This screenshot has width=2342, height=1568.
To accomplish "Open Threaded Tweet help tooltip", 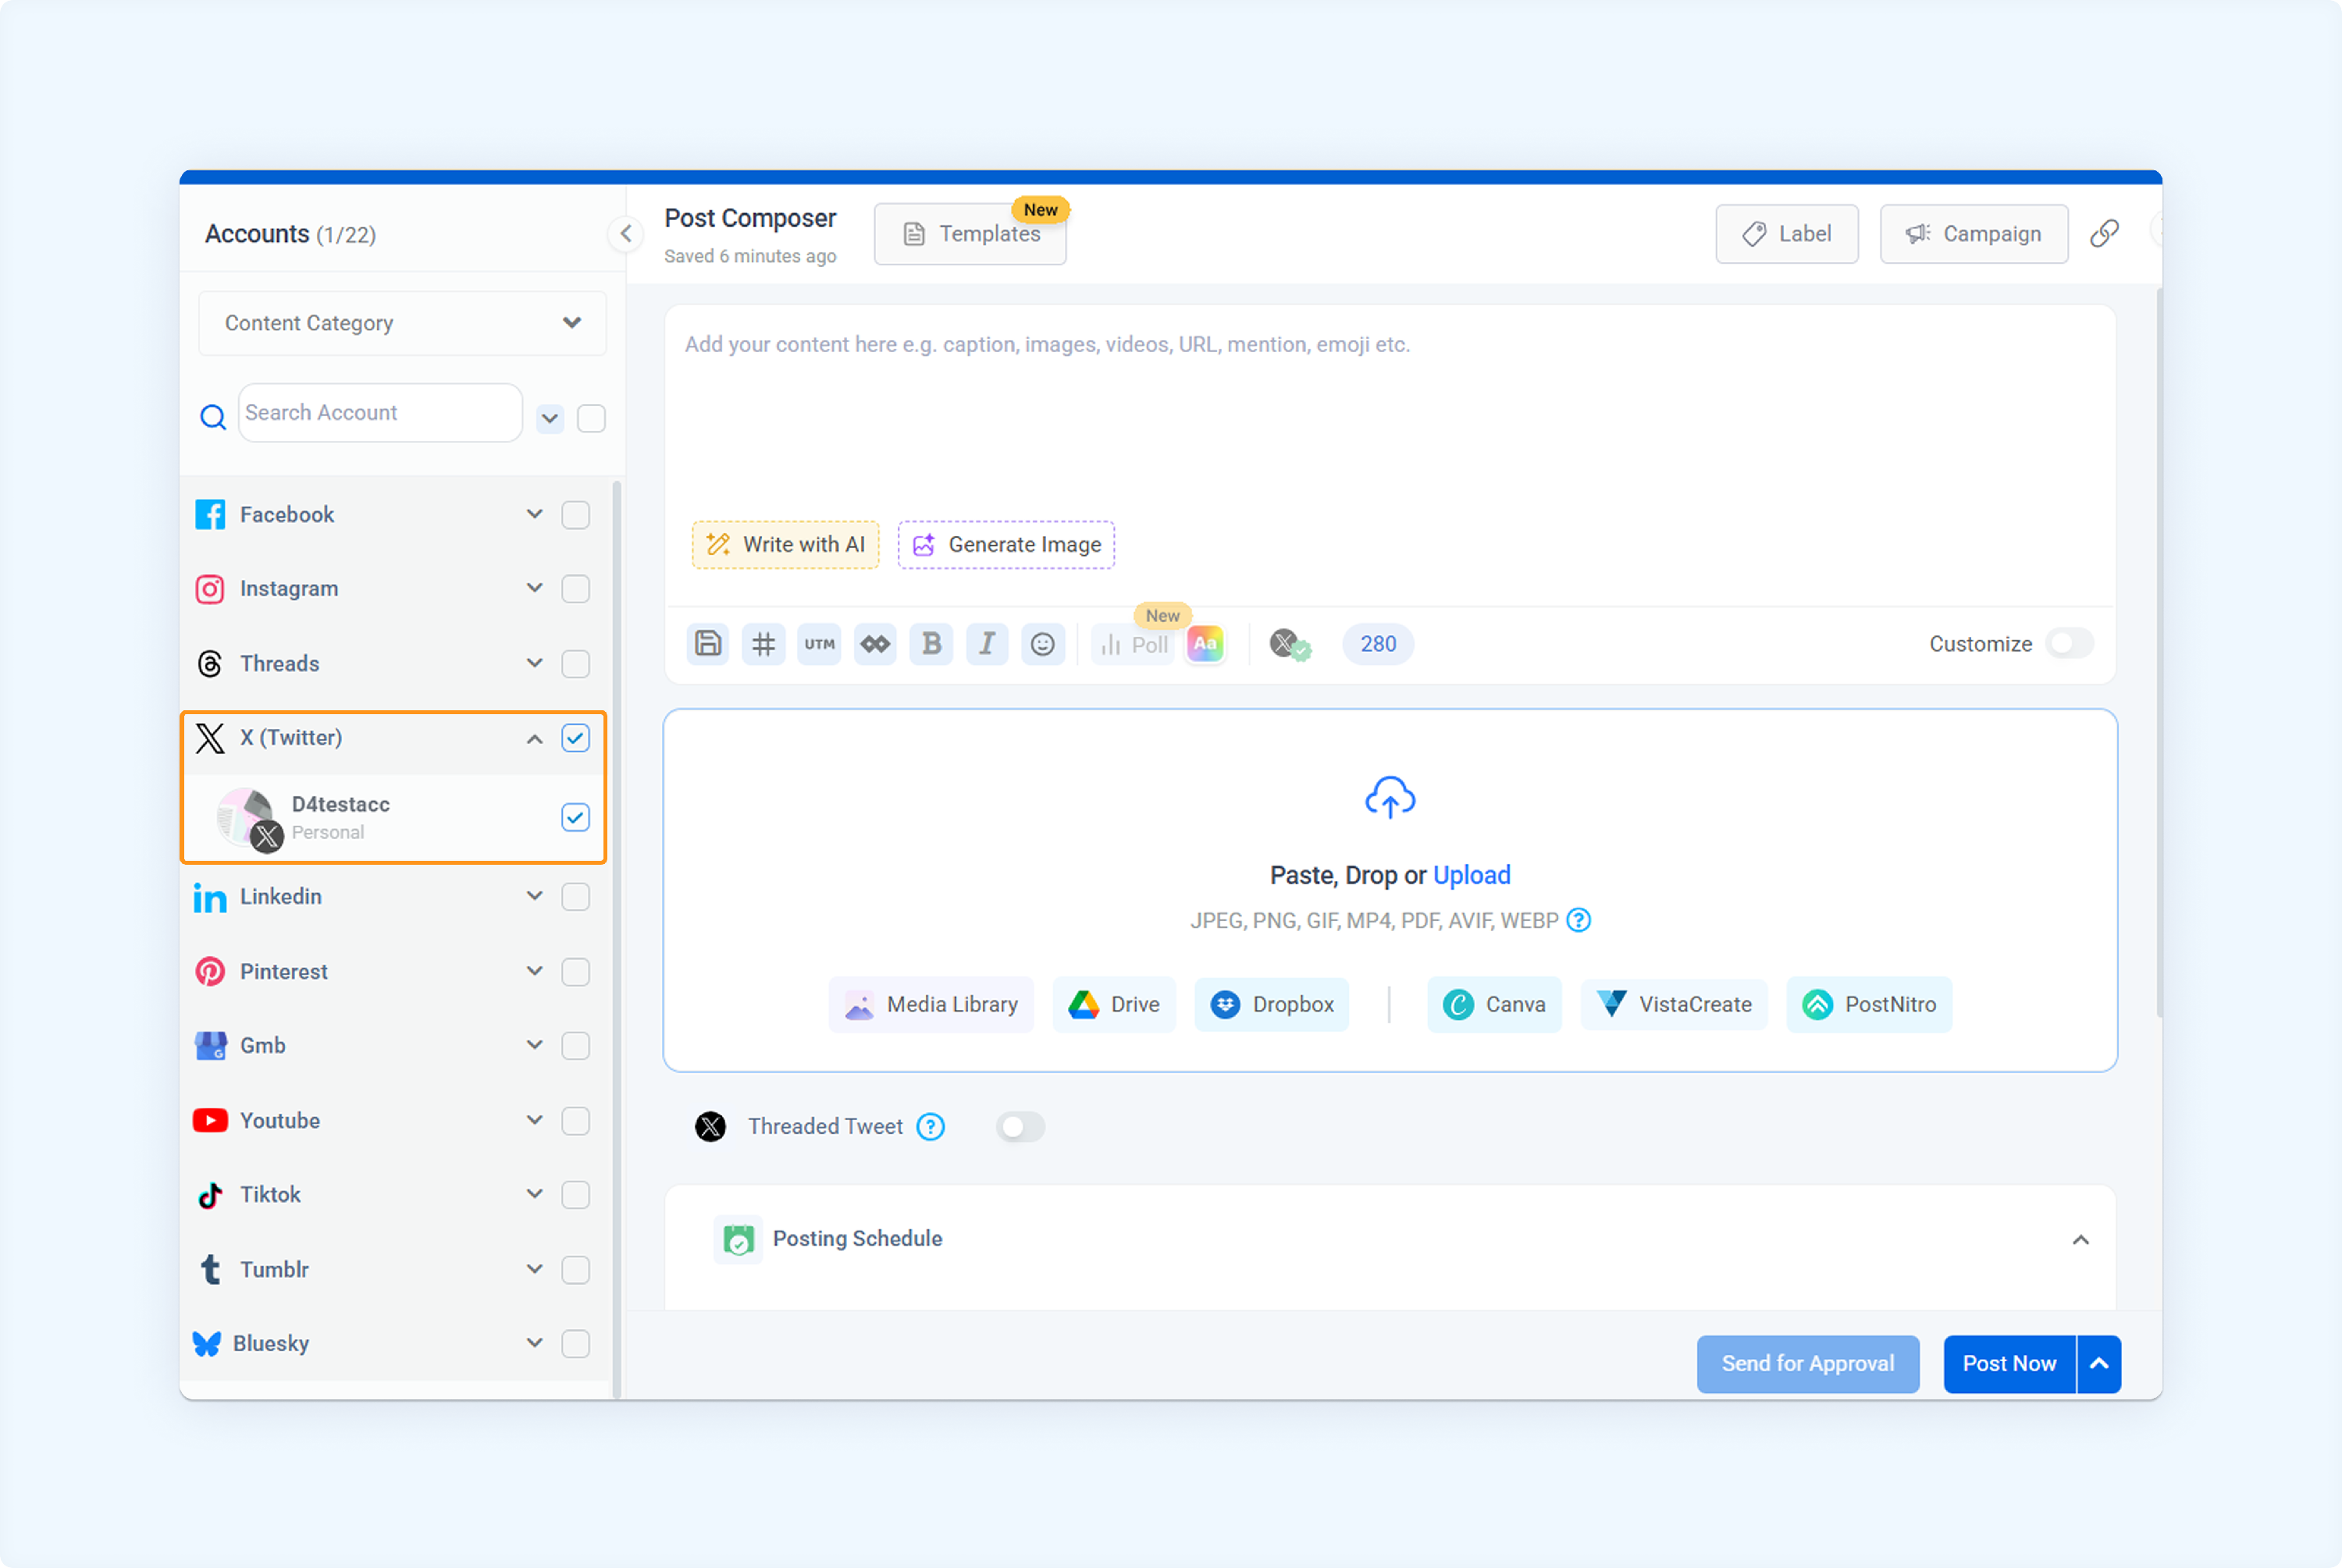I will pyautogui.click(x=931, y=1127).
